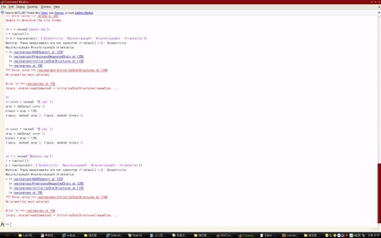This screenshot has width=381, height=238.
Task: Click the taskbar clock
Action: 374,236
